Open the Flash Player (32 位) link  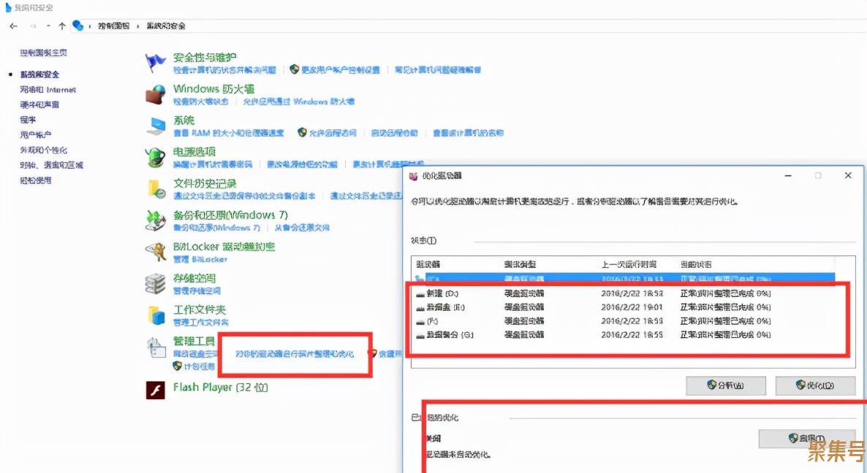[x=220, y=388]
